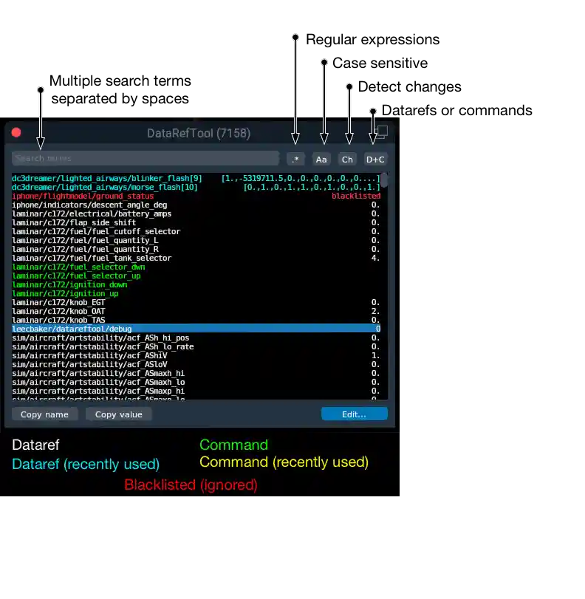585x599 pixels.
Task: Toggle case sensitive Aa button
Action: 321,160
